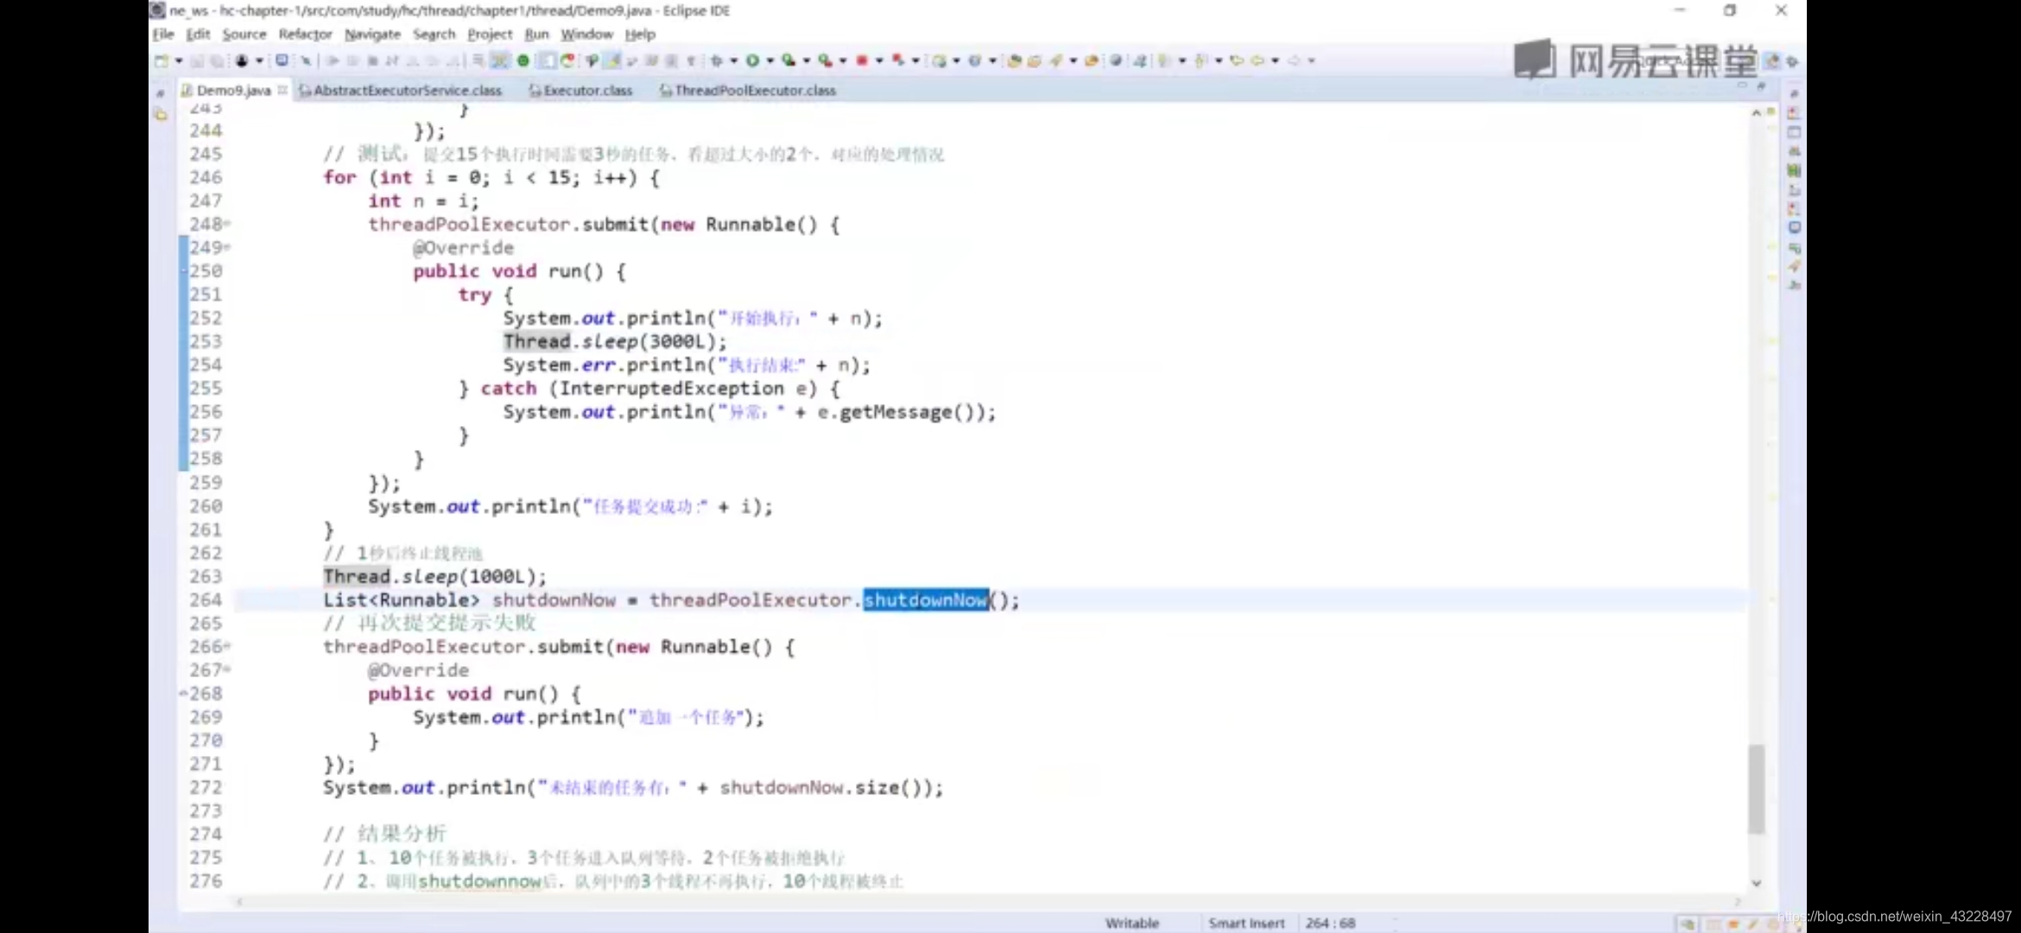Open the dropdown beside the Forward navigation arrow
The width and height of the screenshot is (2021, 933).
[x=1311, y=60]
